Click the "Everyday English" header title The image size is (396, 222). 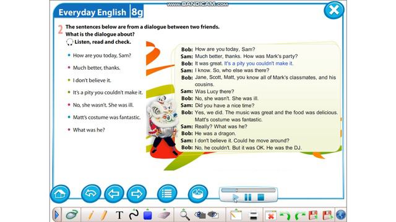(x=92, y=12)
